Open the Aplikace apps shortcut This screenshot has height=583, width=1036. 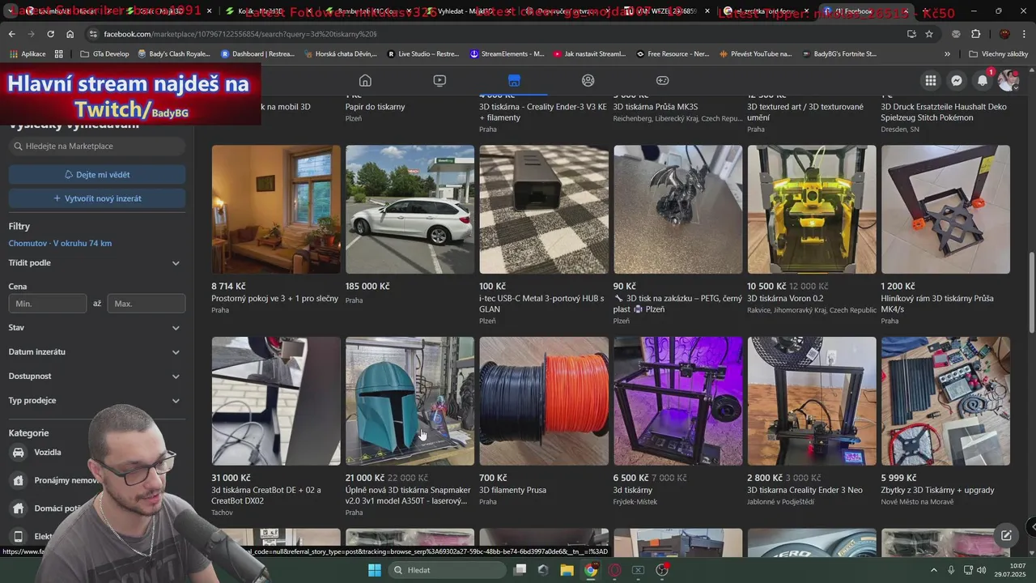[x=28, y=54]
